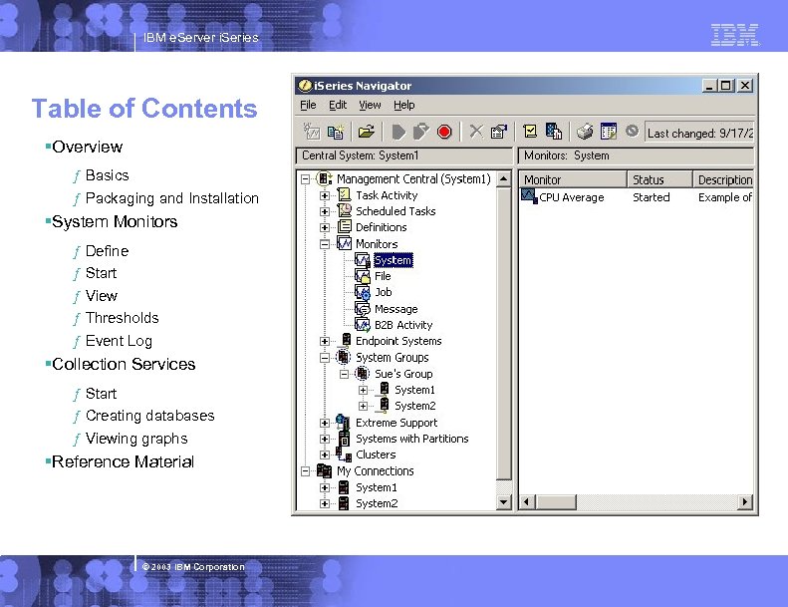This screenshot has width=788, height=607.
Task: Expand the Endpoint Systems node
Action: pos(325,342)
